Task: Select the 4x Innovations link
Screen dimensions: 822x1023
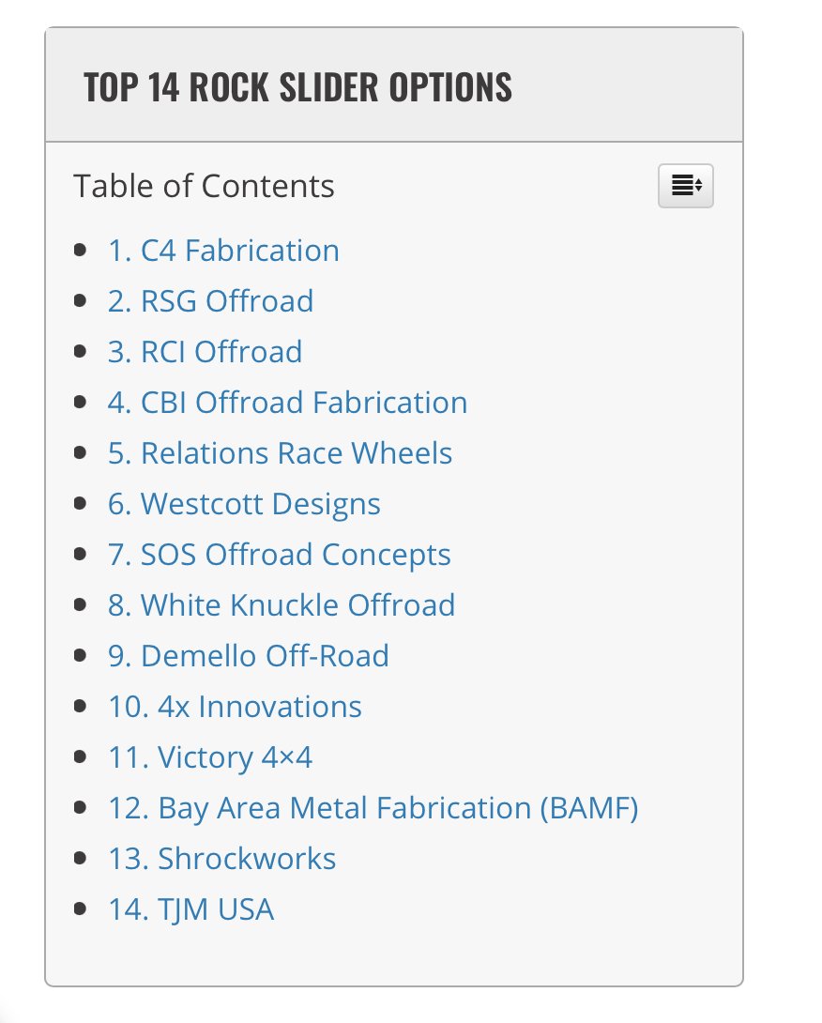Action: pyautogui.click(x=235, y=707)
